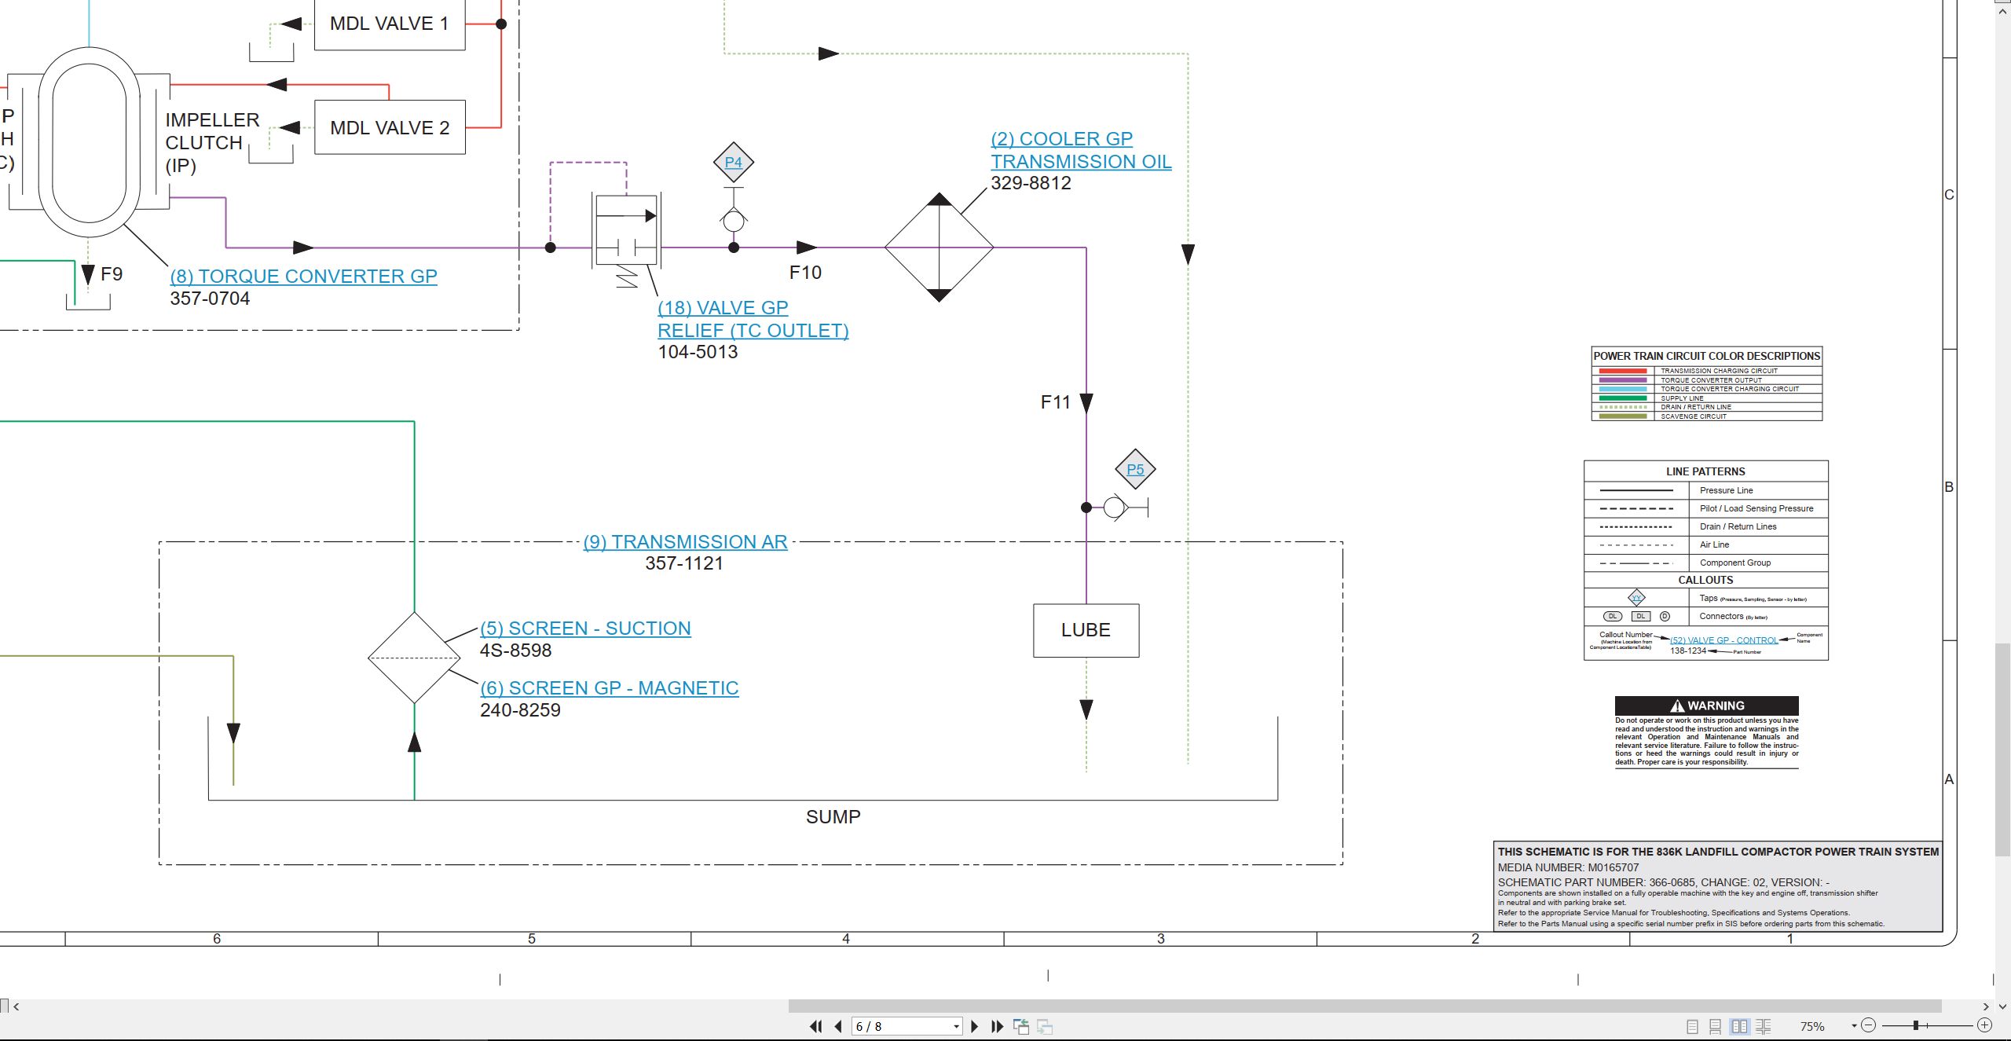2011x1041 pixels.
Task: Select two-page facing view
Action: pyautogui.click(x=1740, y=1026)
